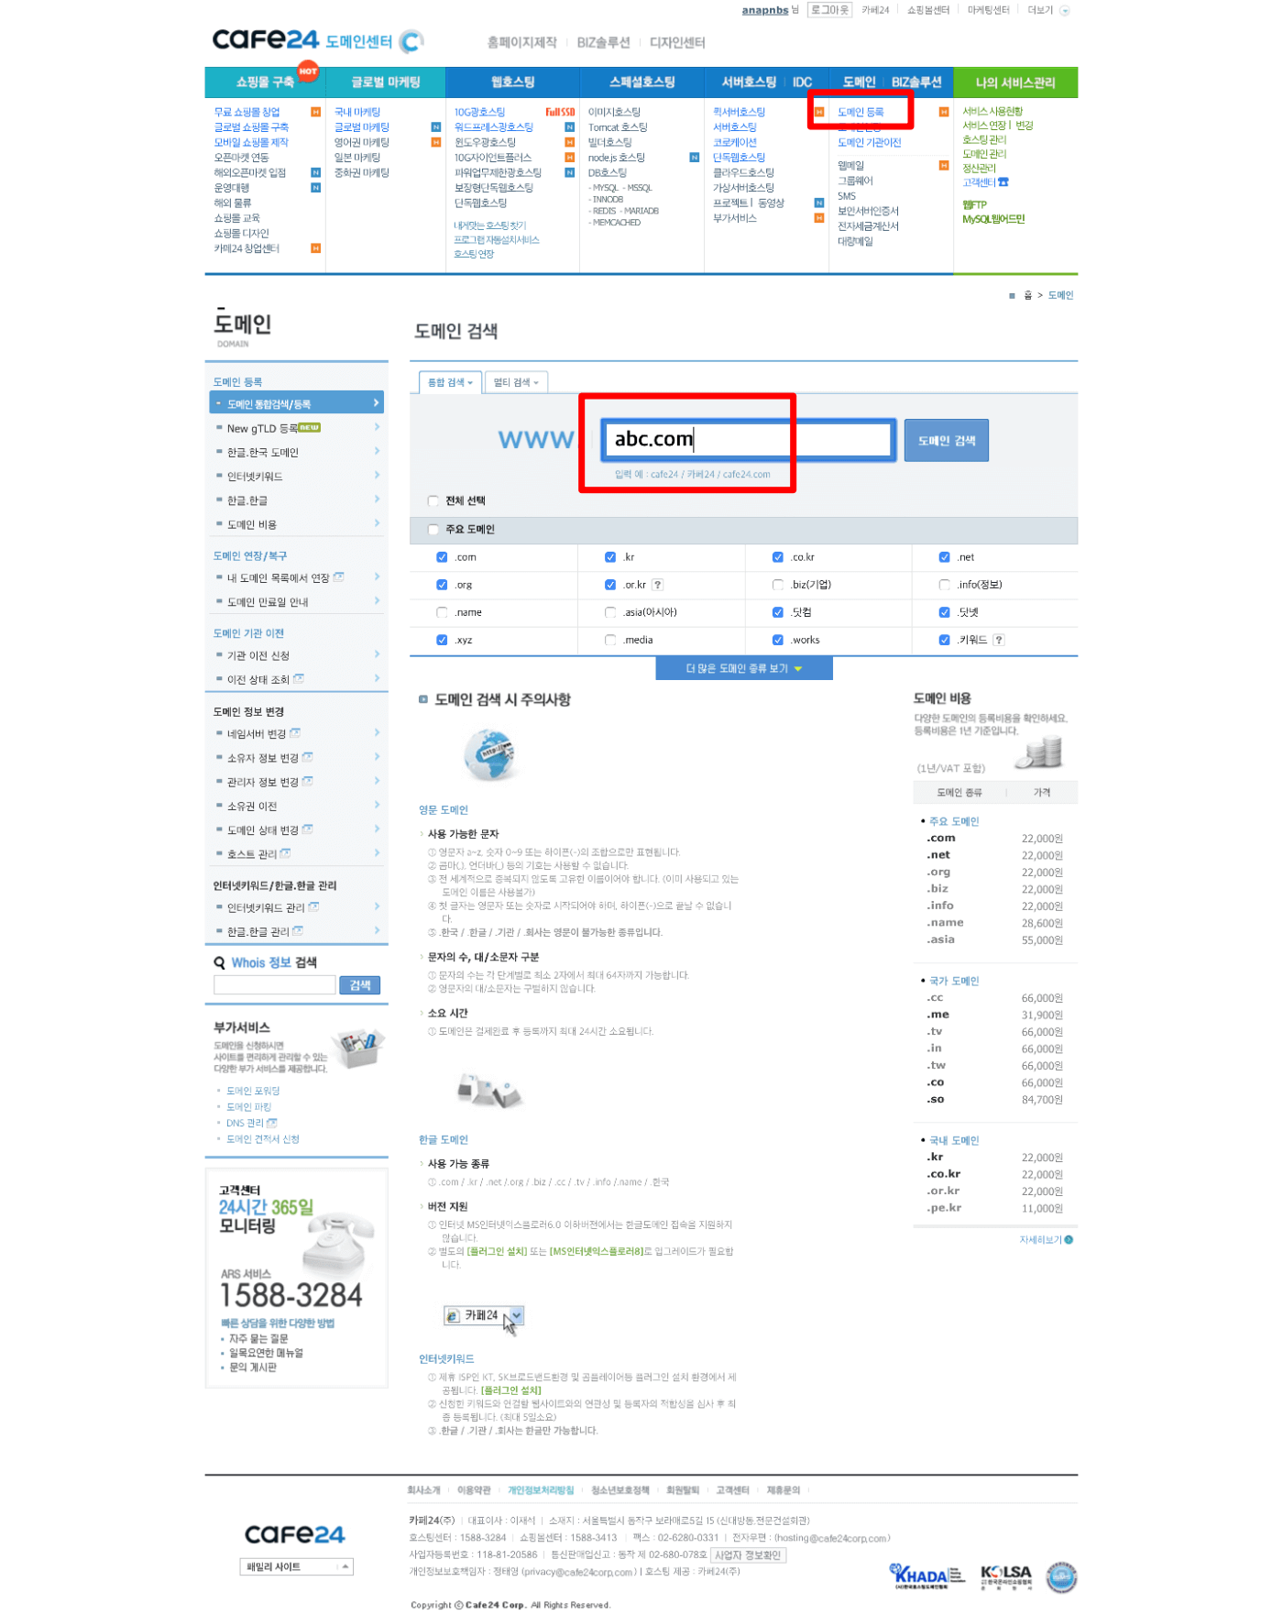The image size is (1283, 1614).
Task: Click the magnifier icon beside Whois 정보 검색
Action: (220, 962)
